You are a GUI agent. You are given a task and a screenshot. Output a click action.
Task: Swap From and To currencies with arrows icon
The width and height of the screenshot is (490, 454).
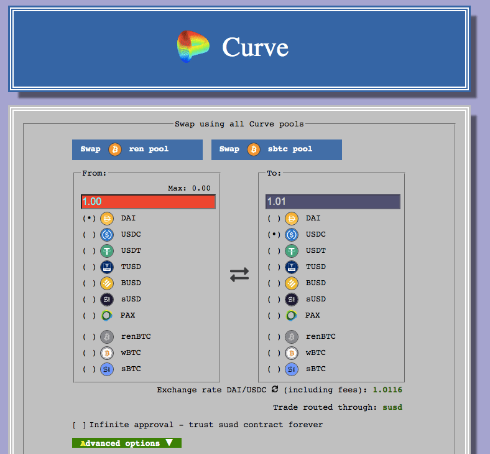pos(239,275)
